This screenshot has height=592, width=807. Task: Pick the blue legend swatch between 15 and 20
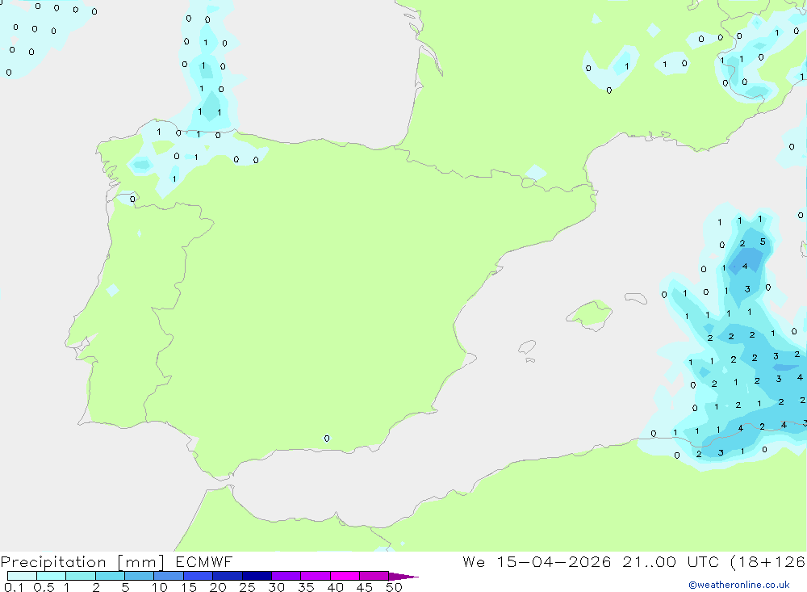coord(198,576)
